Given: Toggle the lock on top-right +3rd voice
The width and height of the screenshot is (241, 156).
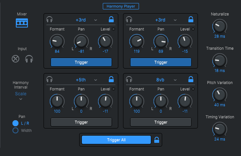Looking at the screenshot, I should pos(191,19).
